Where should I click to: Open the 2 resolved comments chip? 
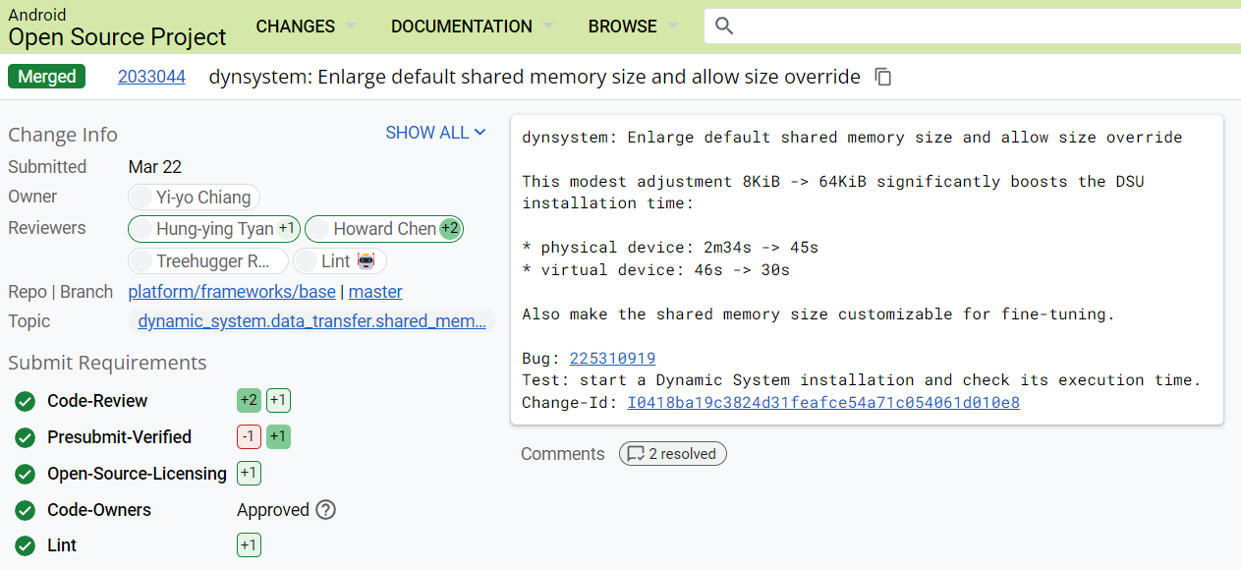click(673, 454)
